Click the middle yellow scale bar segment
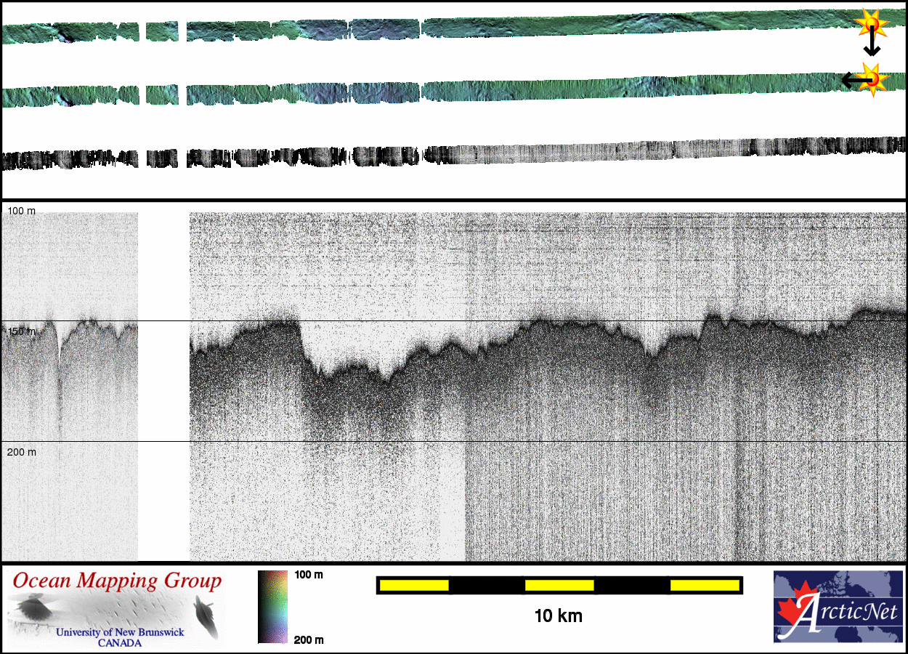This screenshot has height=654, width=908. pyautogui.click(x=559, y=585)
